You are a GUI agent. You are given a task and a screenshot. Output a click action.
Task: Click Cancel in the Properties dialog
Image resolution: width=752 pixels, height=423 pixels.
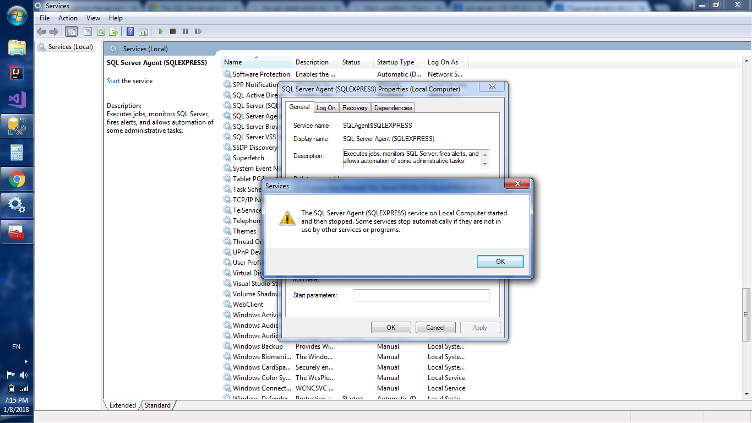435,328
